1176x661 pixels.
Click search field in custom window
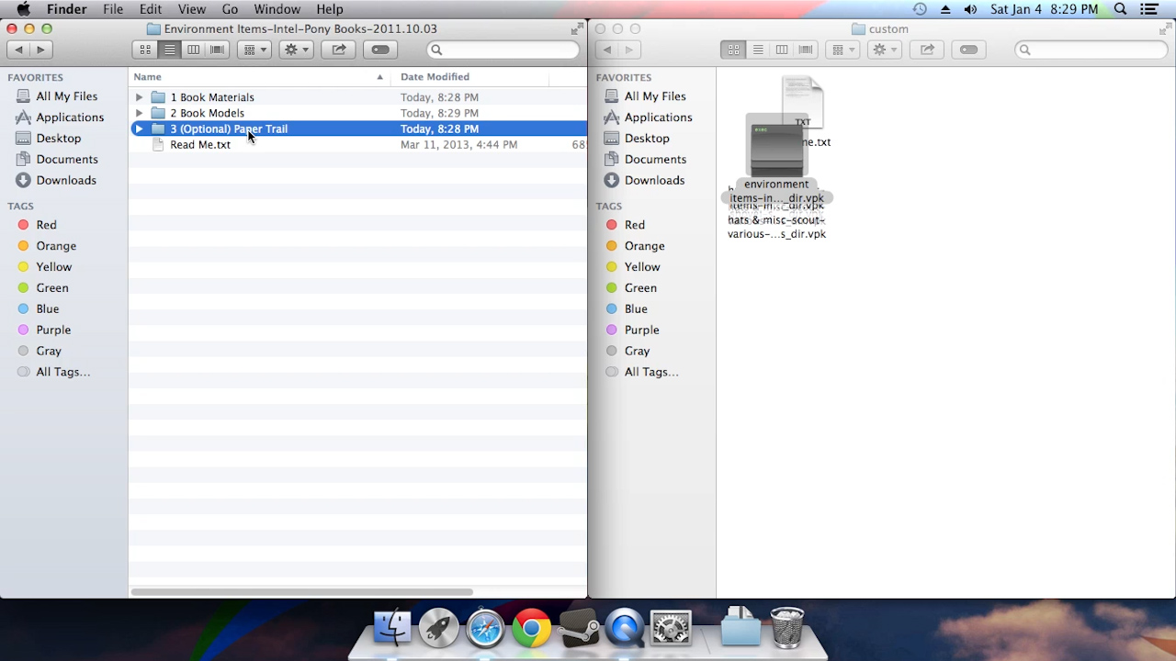1090,50
